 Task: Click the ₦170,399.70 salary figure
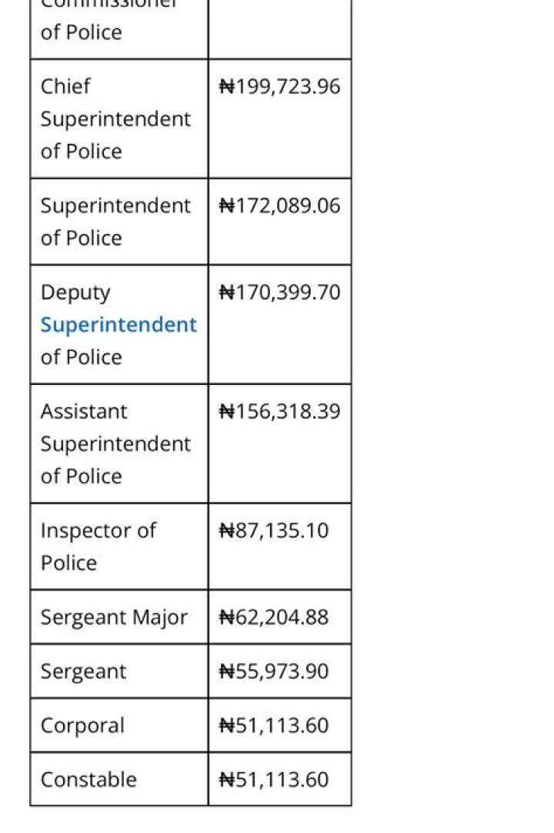pos(279,293)
